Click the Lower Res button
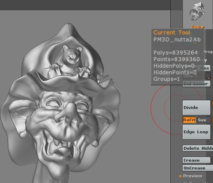 [x=197, y=68]
